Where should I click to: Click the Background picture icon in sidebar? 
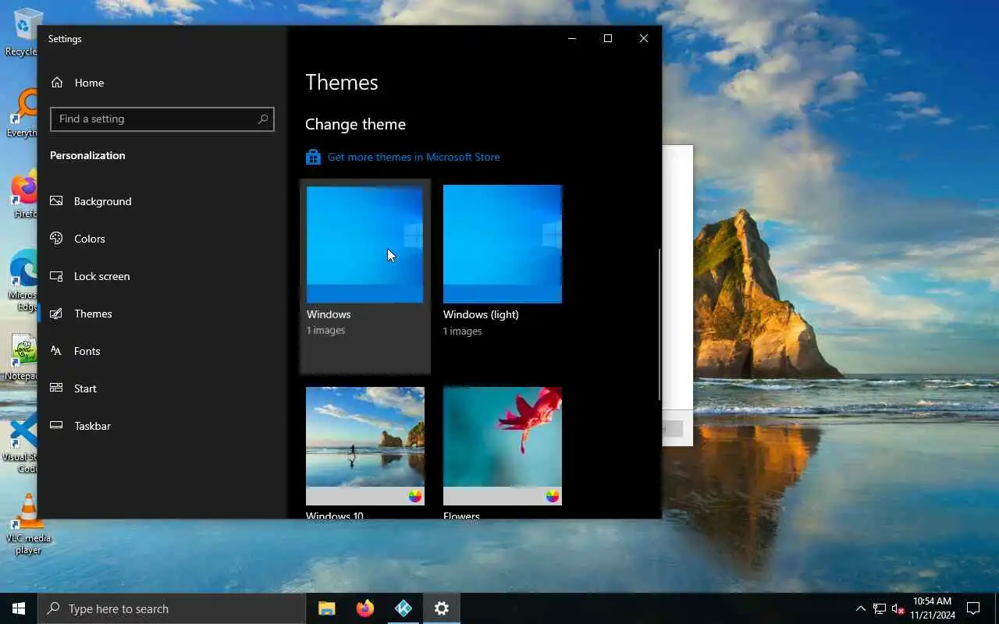click(56, 201)
